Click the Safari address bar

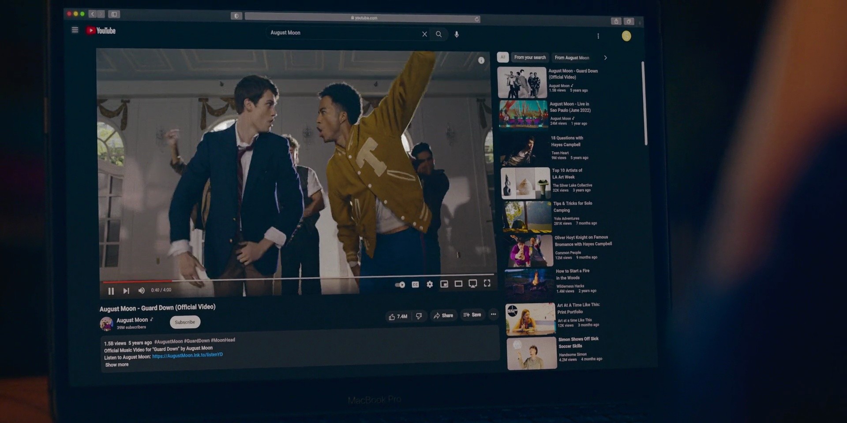click(362, 18)
